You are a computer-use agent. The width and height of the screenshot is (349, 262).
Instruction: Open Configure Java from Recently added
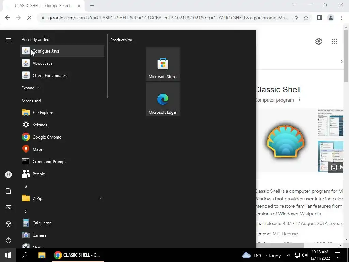click(62, 51)
